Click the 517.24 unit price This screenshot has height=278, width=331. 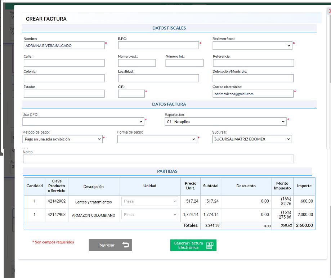click(192, 201)
